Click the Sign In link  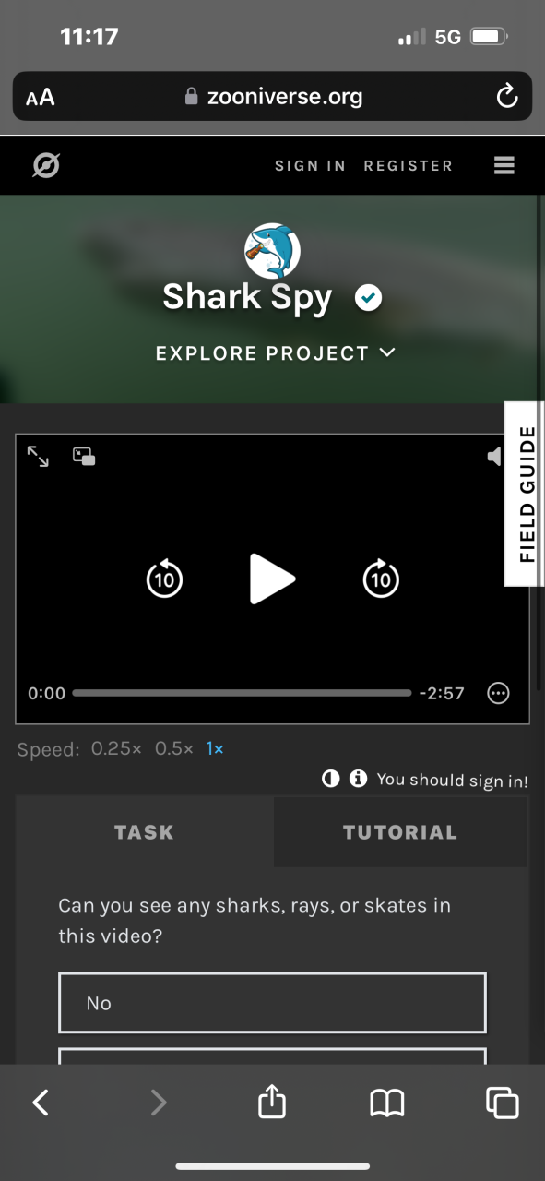click(x=310, y=166)
